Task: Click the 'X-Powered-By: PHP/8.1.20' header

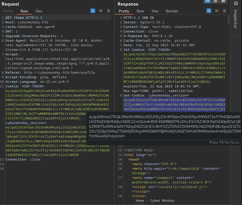Action: [148, 36]
